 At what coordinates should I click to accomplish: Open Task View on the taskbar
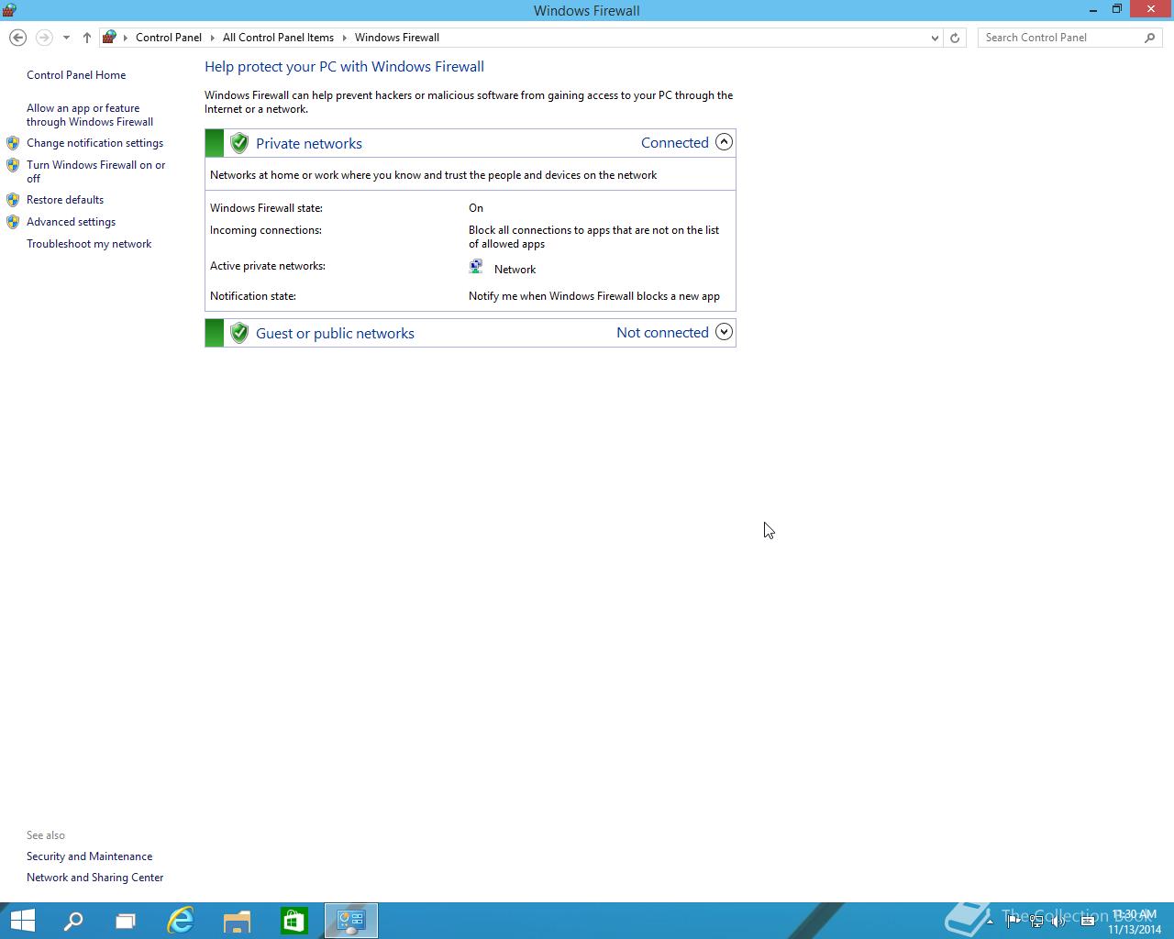126,921
